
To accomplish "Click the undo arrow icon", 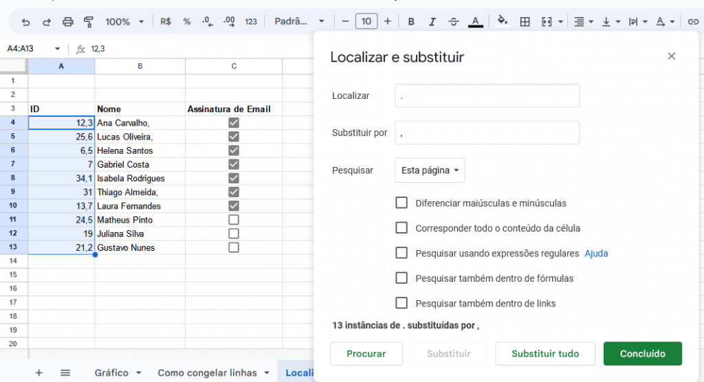I will point(26,21).
